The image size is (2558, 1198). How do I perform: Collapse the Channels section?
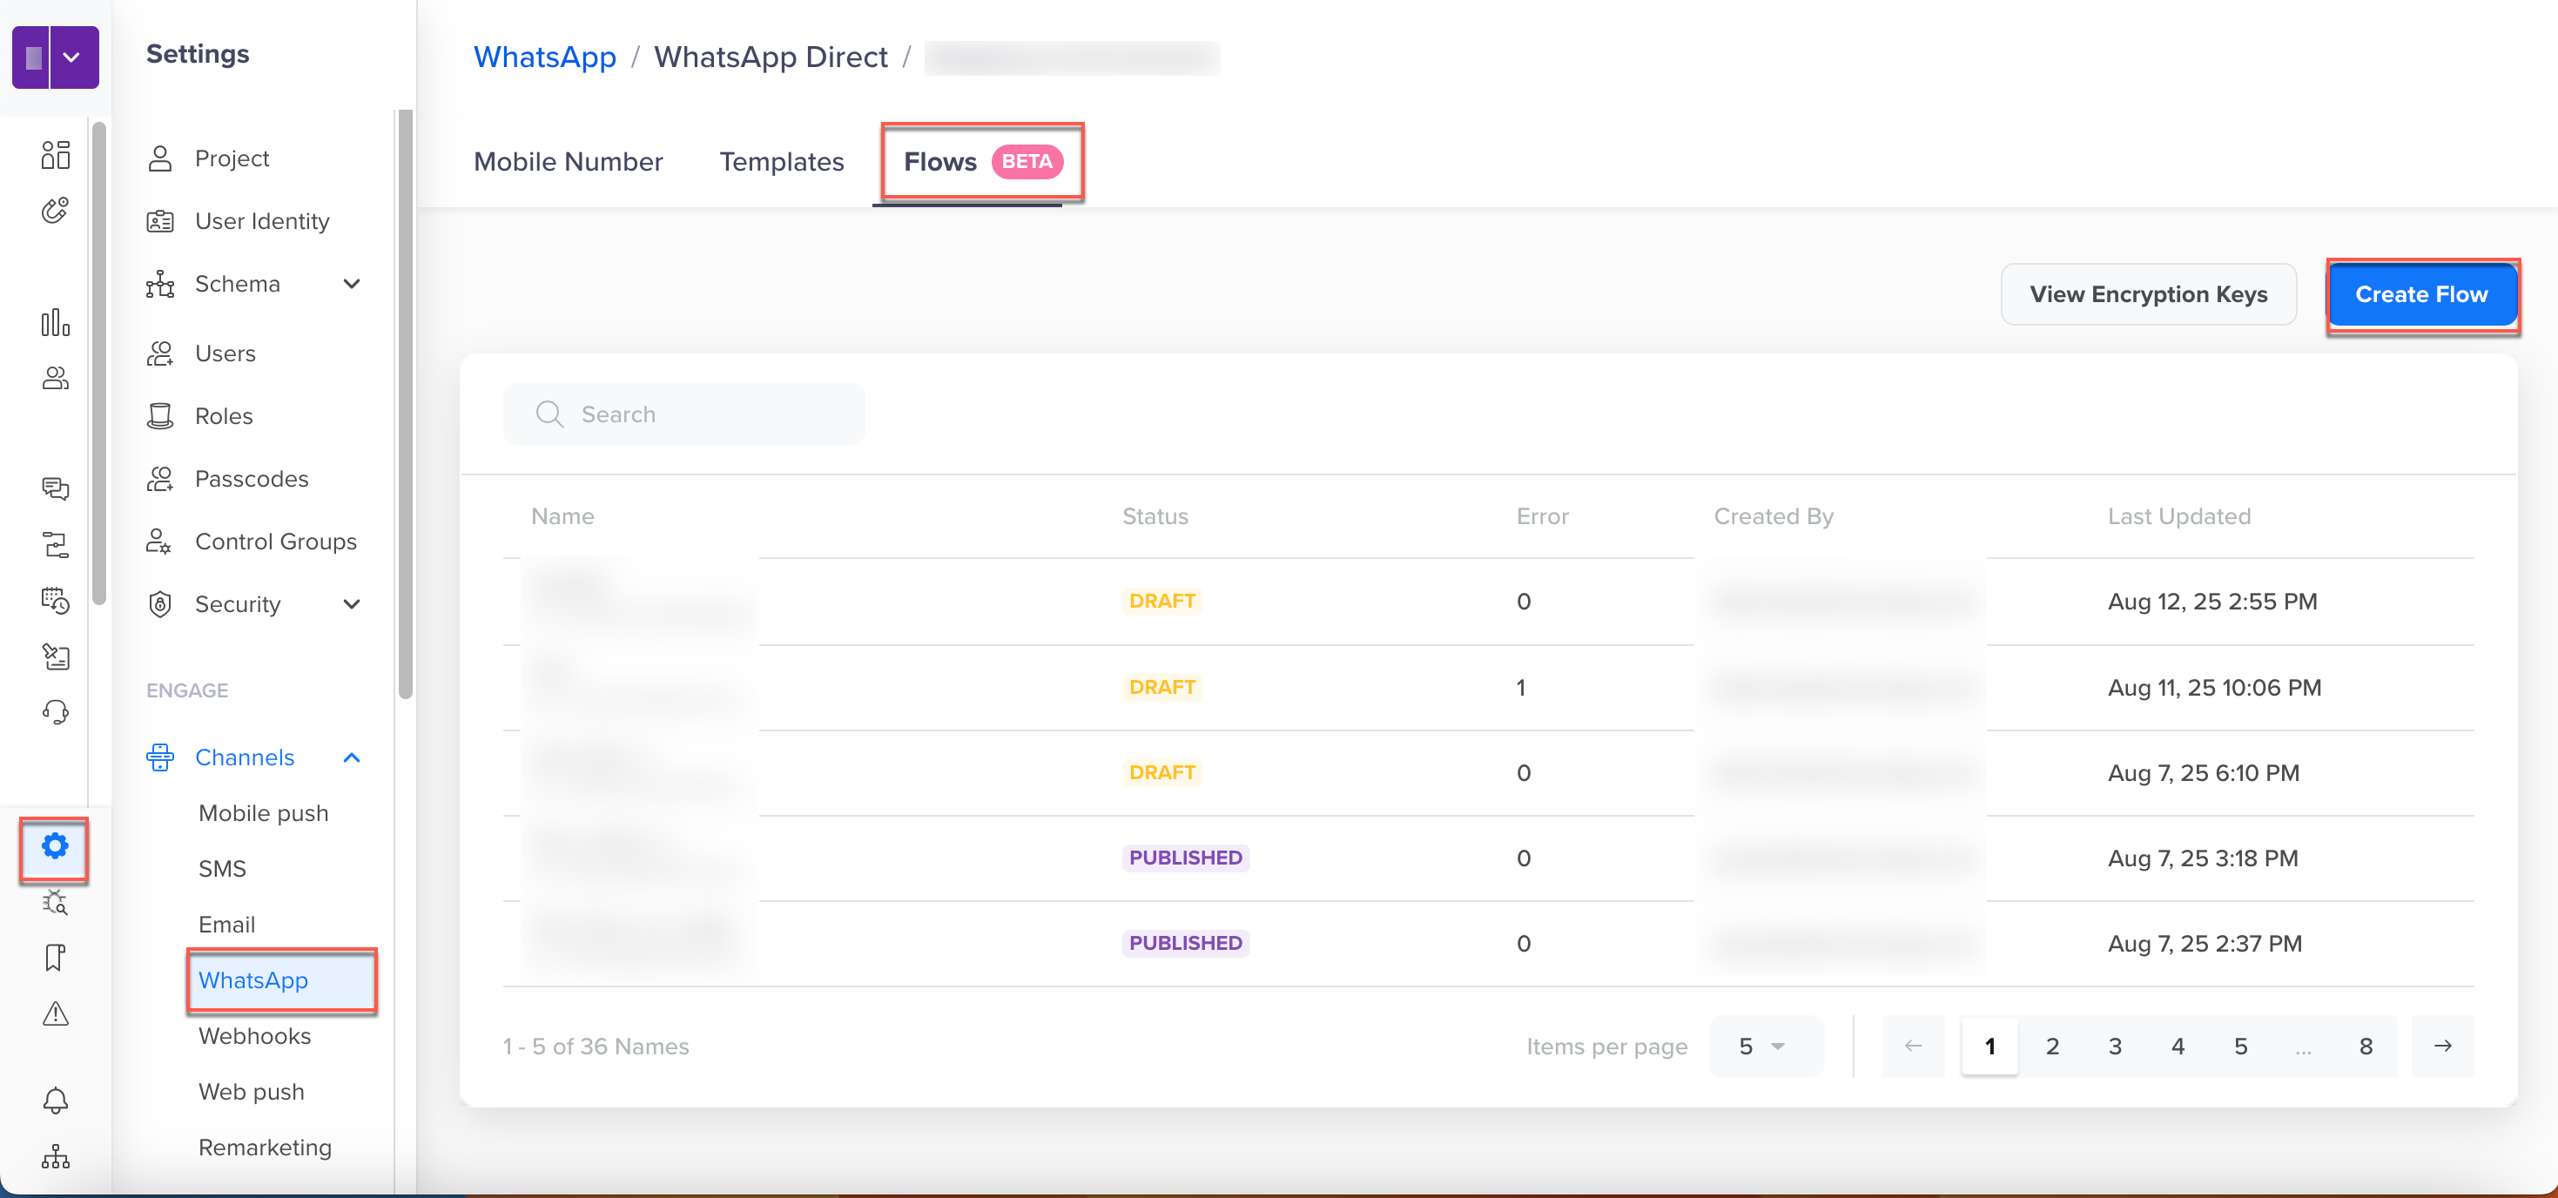352,758
